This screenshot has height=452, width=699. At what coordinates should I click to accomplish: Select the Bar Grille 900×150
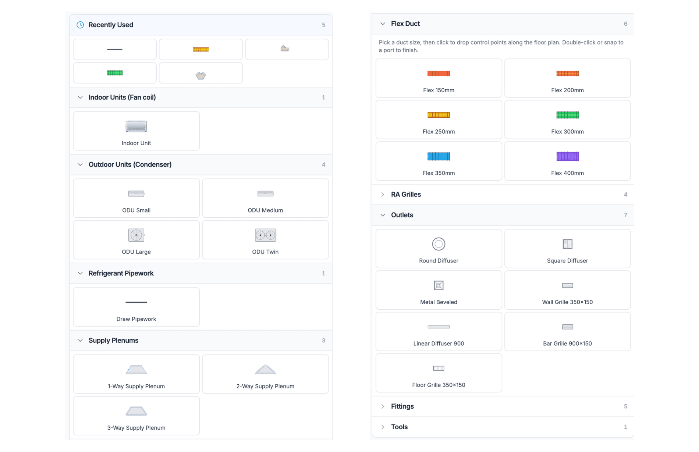[567, 331]
